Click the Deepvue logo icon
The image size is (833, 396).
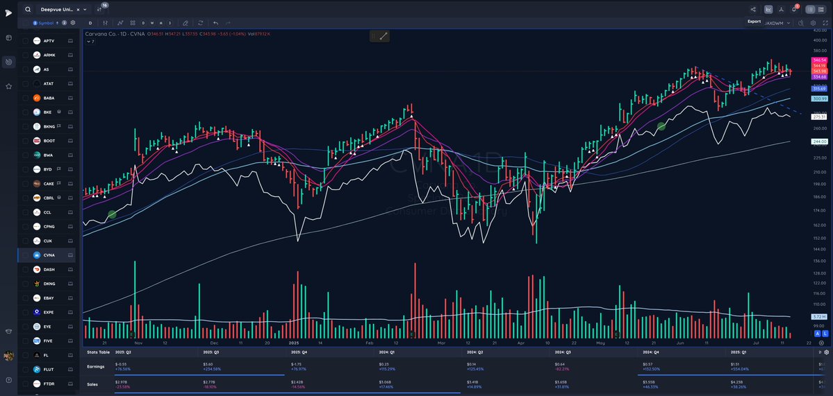click(8, 12)
